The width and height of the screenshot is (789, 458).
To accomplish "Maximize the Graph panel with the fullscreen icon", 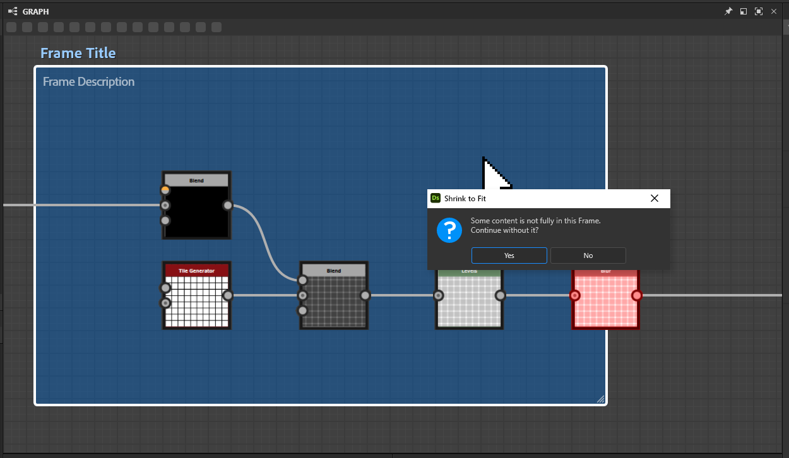I will tap(759, 11).
